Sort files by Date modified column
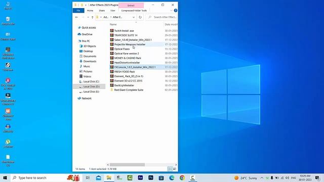324x182 pixels. pos(171,24)
